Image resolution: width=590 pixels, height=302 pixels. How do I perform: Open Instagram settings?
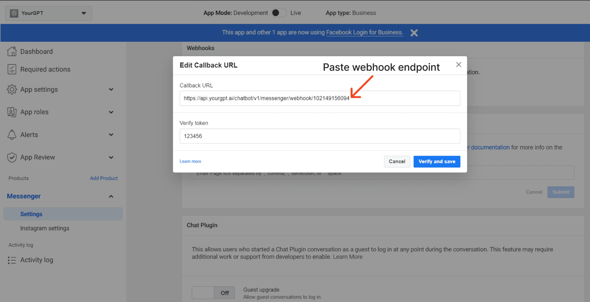point(45,228)
